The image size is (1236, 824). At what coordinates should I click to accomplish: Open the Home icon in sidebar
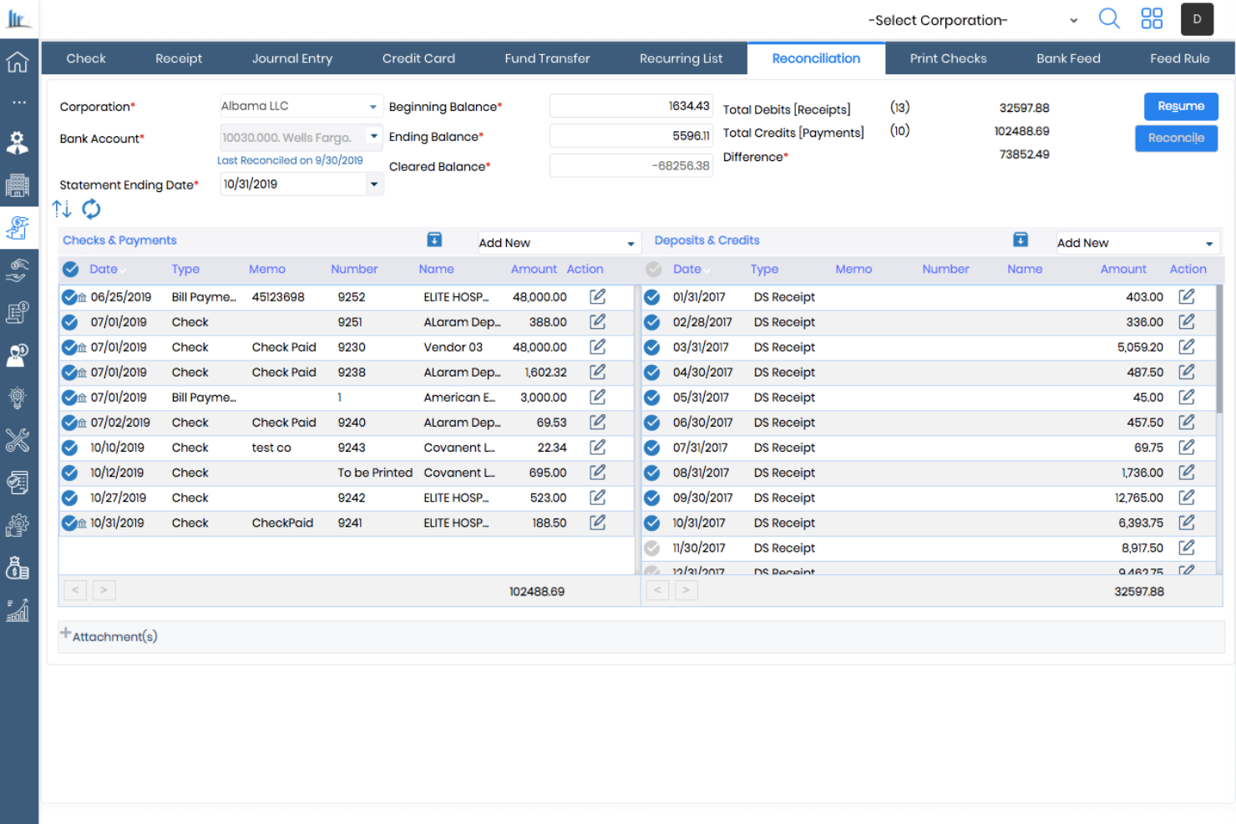click(18, 61)
